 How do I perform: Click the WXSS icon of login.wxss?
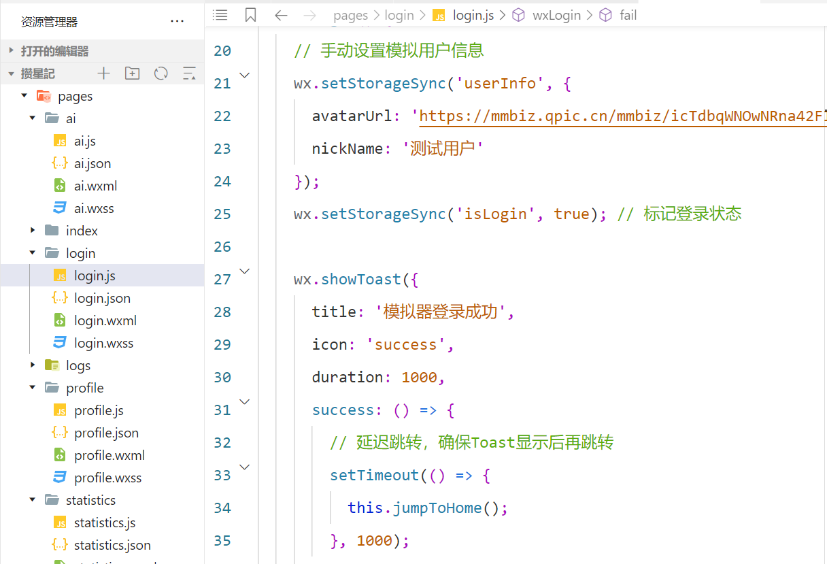(60, 343)
